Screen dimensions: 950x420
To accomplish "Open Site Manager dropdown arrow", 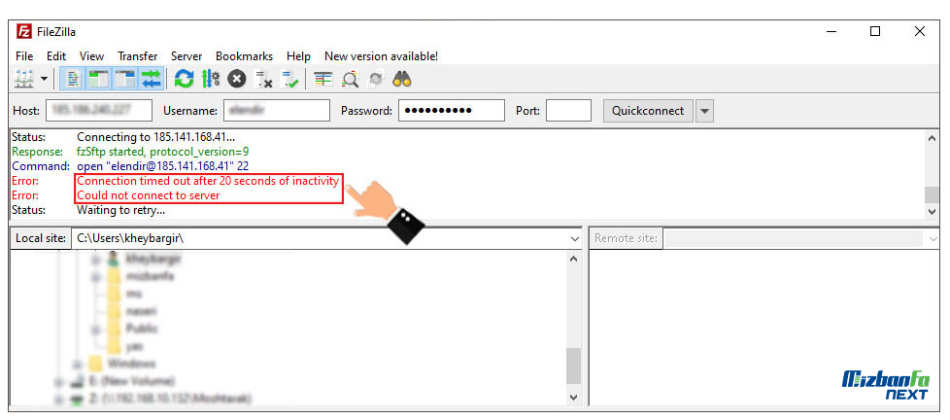I will pyautogui.click(x=44, y=79).
